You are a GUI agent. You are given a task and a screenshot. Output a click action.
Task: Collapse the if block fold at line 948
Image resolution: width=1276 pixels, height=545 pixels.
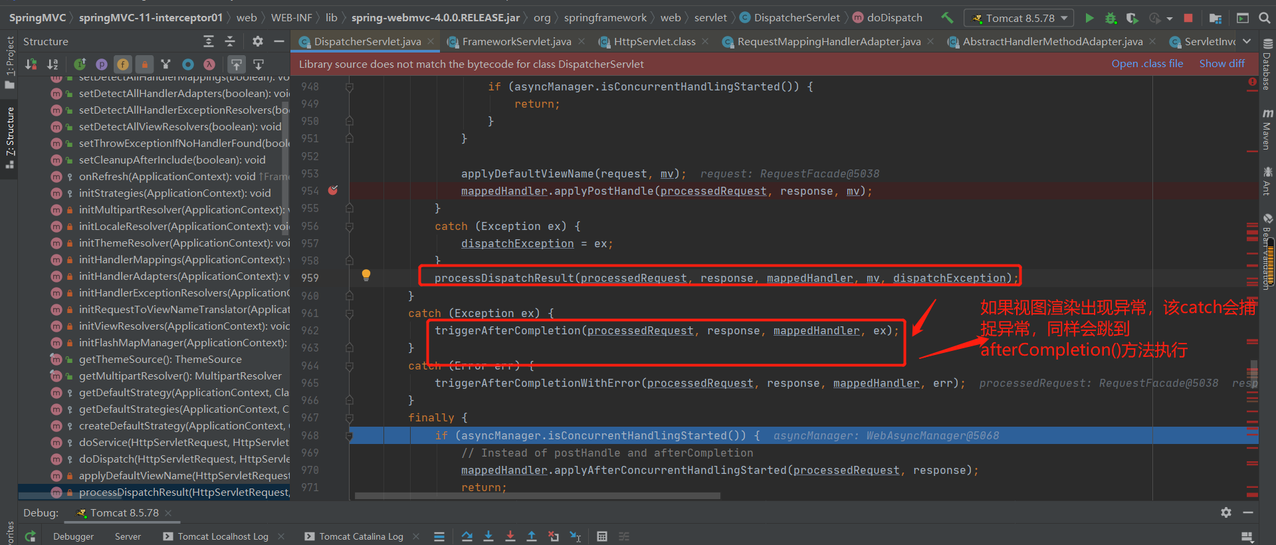click(x=350, y=86)
